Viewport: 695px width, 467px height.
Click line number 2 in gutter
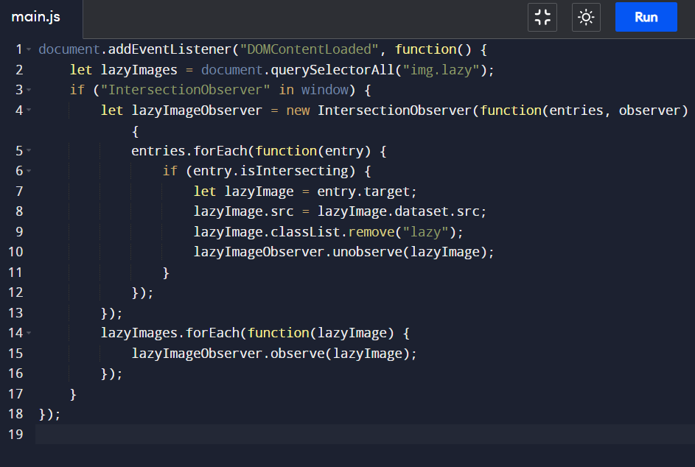tap(19, 69)
